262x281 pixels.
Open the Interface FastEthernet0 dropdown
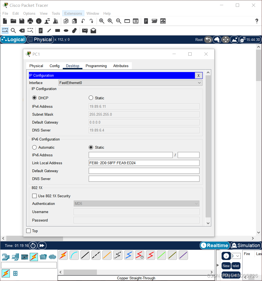pyautogui.click(x=130, y=83)
